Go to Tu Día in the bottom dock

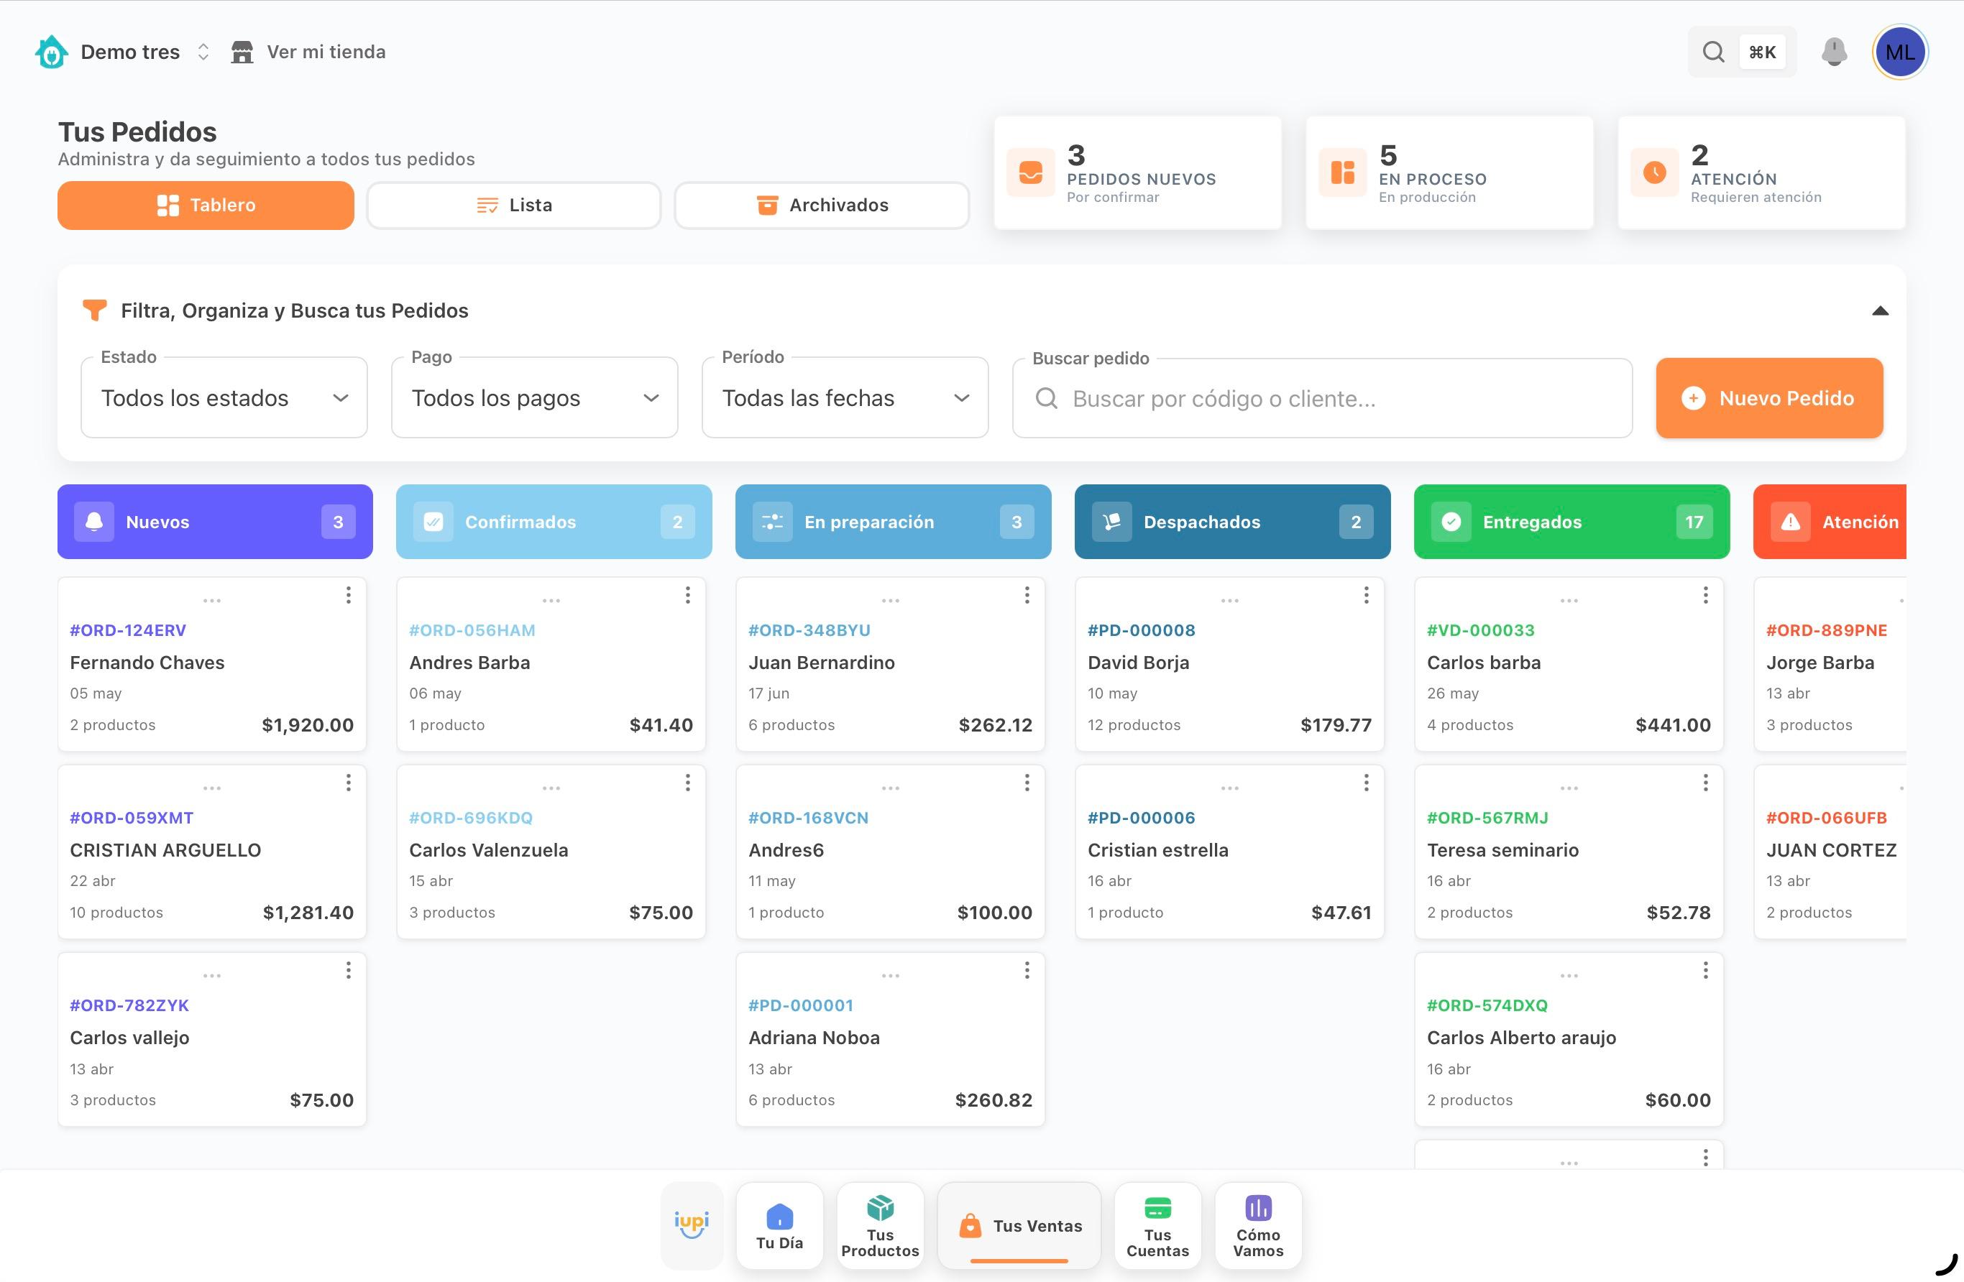pos(779,1225)
